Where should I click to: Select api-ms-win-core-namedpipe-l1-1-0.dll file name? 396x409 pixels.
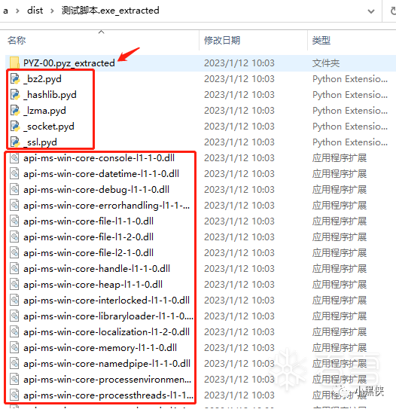click(107, 364)
